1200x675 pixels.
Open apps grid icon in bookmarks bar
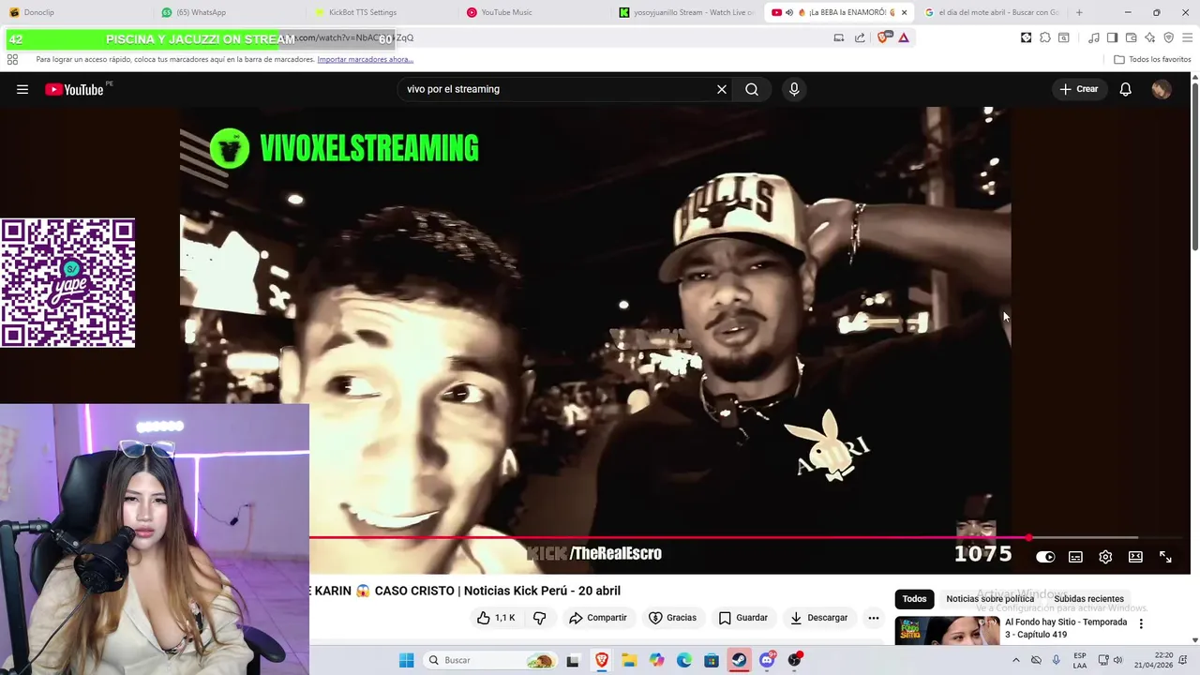click(x=12, y=59)
